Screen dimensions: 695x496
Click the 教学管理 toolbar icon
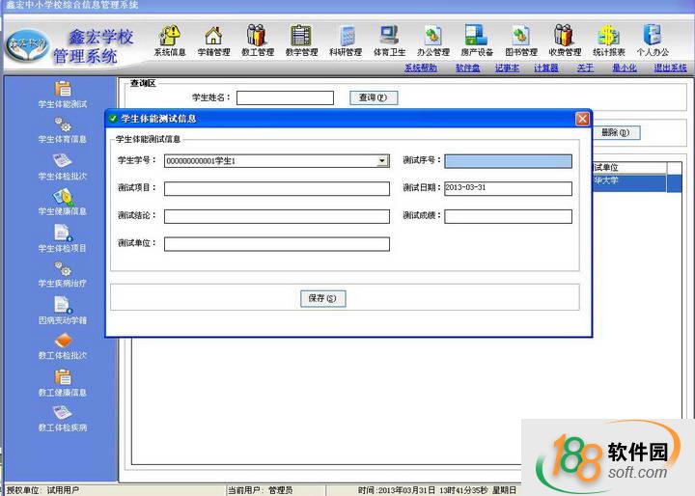pos(301,39)
